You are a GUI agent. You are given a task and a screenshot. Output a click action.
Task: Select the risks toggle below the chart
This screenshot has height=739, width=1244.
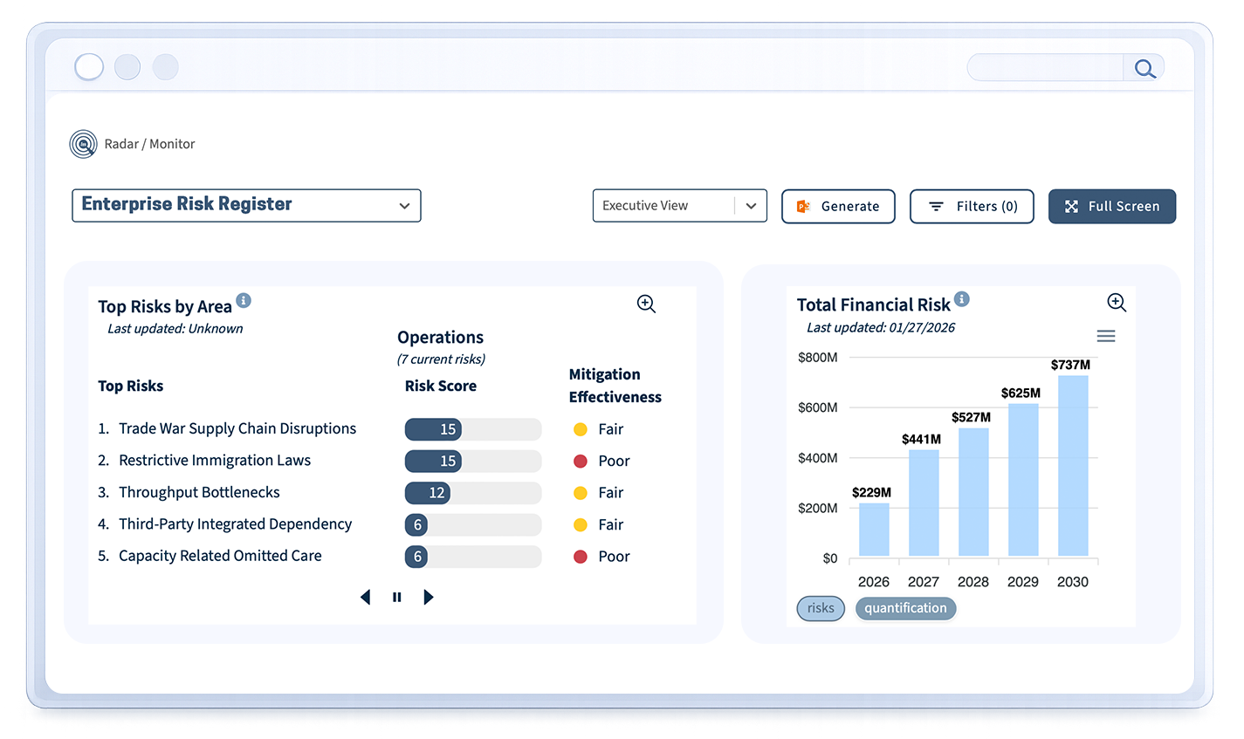tap(820, 608)
